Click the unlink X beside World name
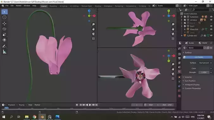 (x=211, y=48)
